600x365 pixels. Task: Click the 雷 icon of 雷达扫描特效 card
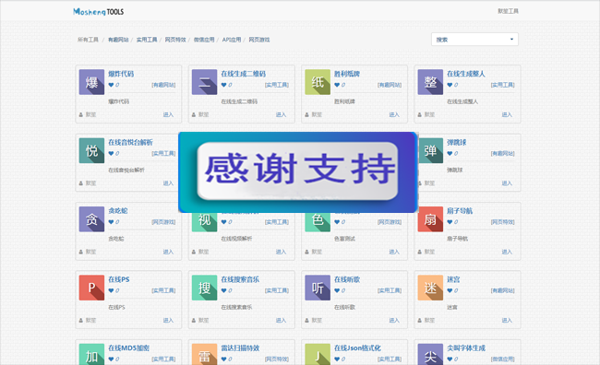tap(204, 354)
